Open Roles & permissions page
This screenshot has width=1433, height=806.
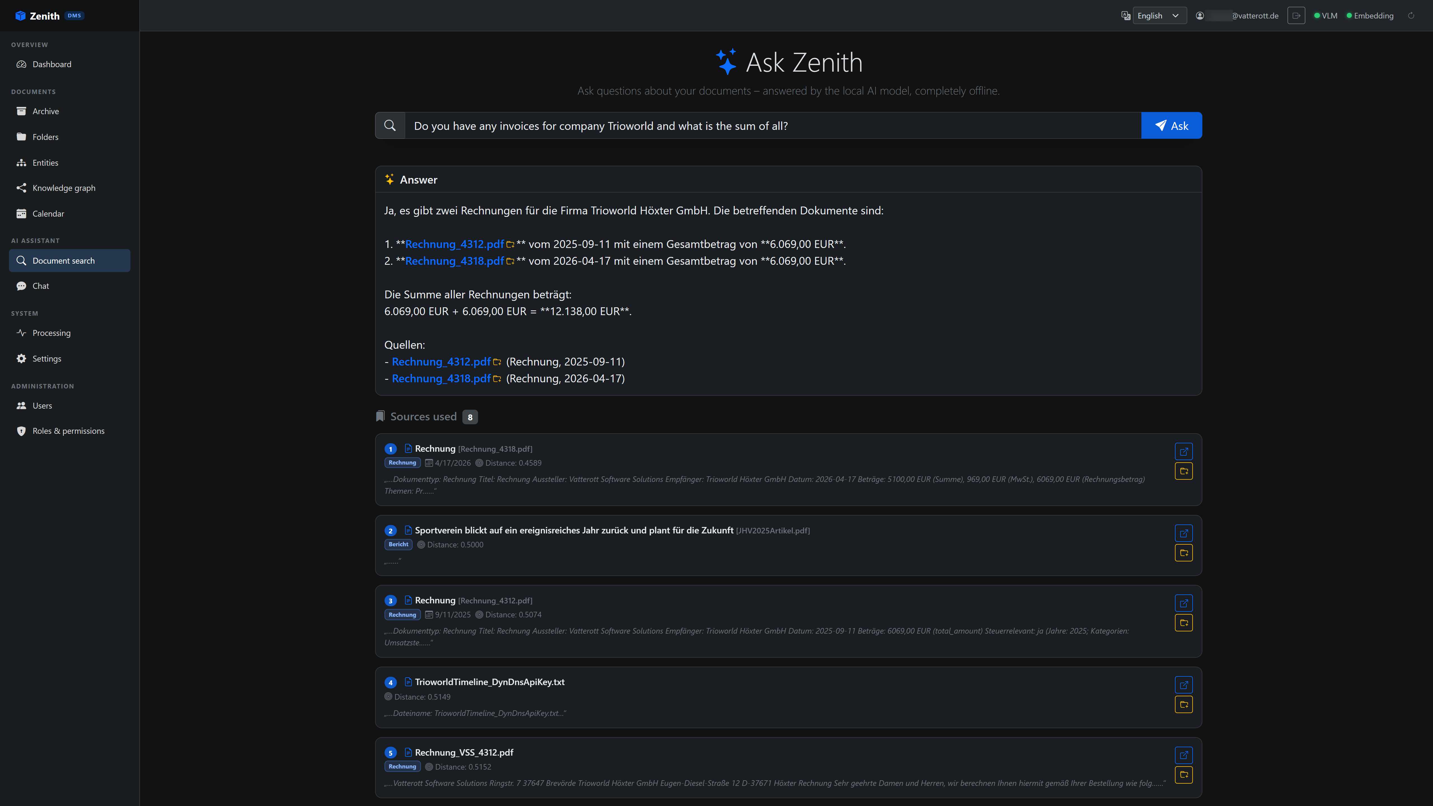tap(69, 431)
